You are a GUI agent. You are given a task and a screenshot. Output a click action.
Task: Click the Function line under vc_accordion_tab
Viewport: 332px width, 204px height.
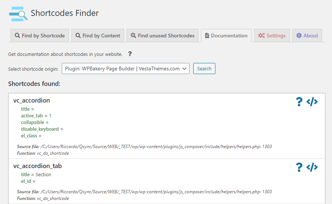[43, 198]
